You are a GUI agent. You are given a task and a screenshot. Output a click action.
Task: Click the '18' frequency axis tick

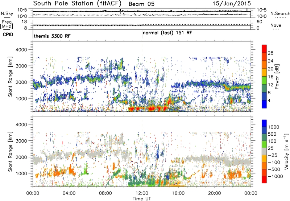[24, 22]
